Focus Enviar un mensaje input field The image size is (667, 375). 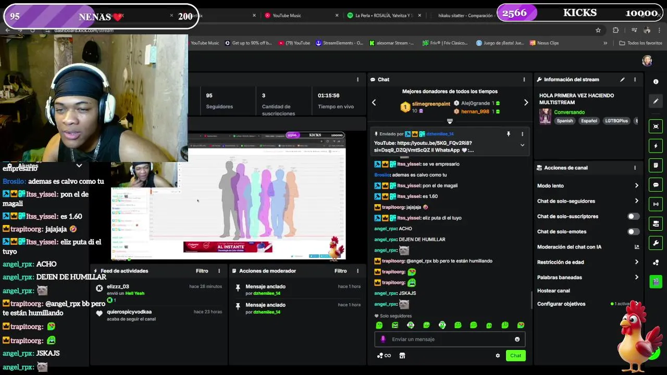[450, 339]
